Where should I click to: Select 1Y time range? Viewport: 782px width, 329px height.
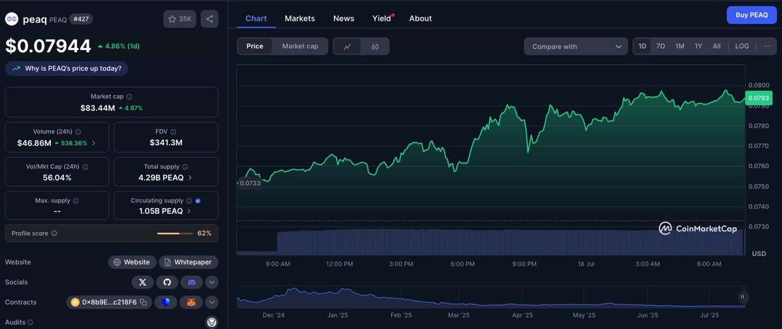tap(699, 46)
